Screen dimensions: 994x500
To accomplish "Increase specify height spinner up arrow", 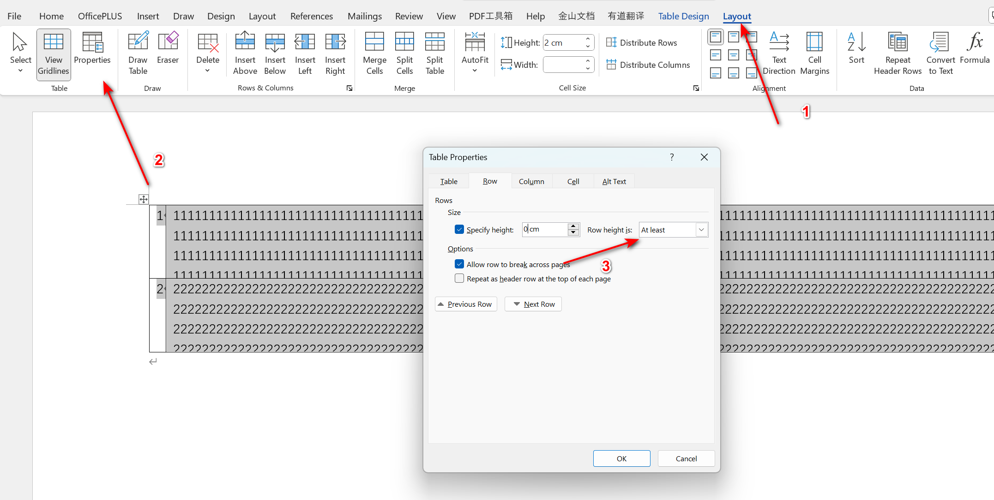I will (573, 226).
